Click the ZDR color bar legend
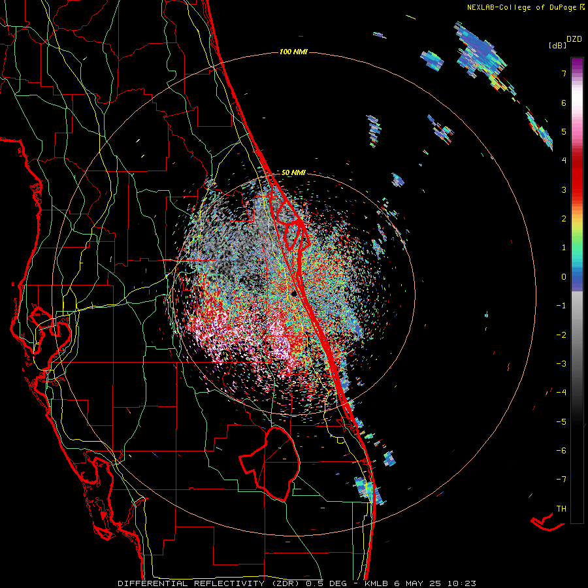This screenshot has height=588, width=588. (577, 290)
